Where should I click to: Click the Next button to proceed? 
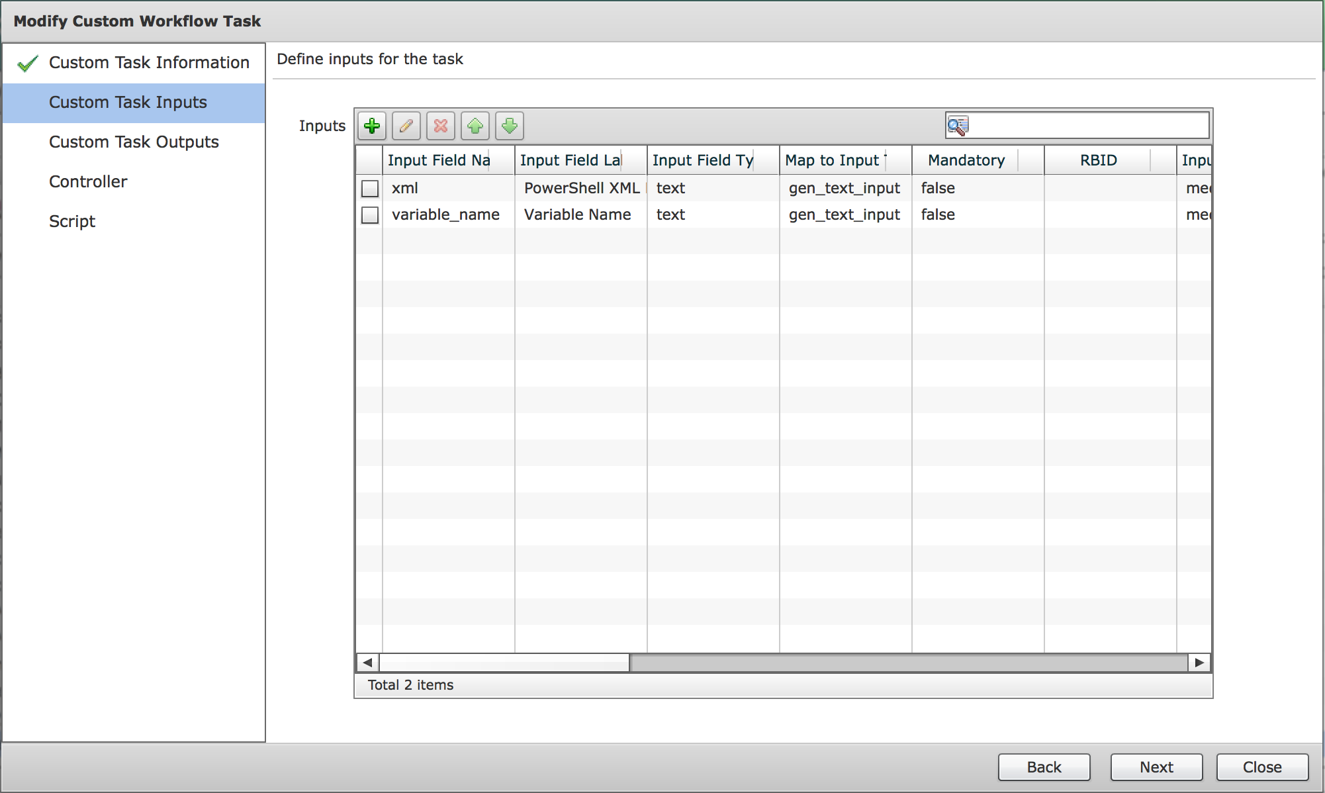1155,766
